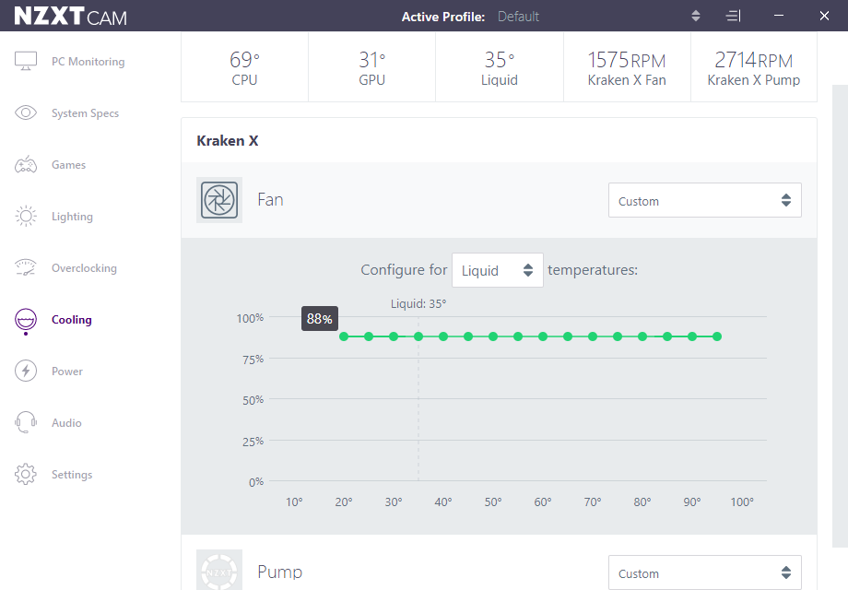Click the 1575 RPM Kraken X Fan tile
The height and width of the screenshot is (590, 848).
coord(628,67)
